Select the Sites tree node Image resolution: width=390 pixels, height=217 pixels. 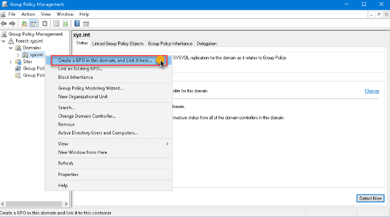(28, 62)
